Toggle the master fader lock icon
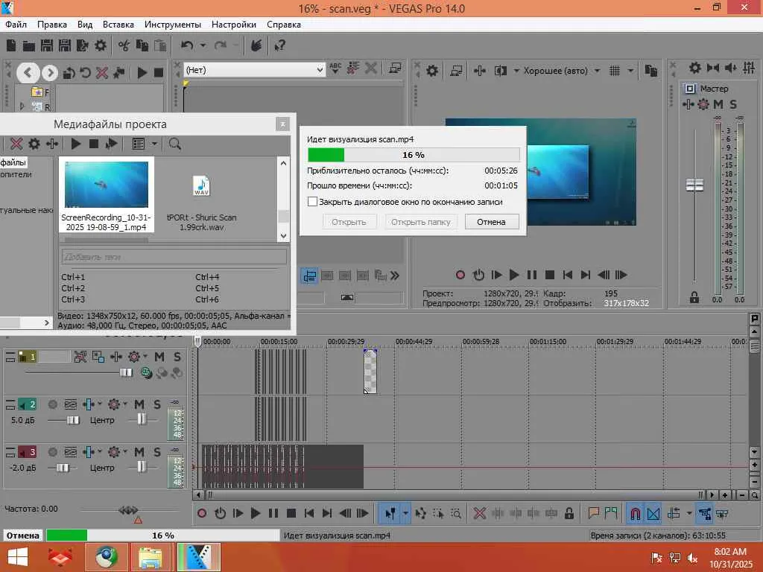The height and width of the screenshot is (572, 763). (x=694, y=298)
